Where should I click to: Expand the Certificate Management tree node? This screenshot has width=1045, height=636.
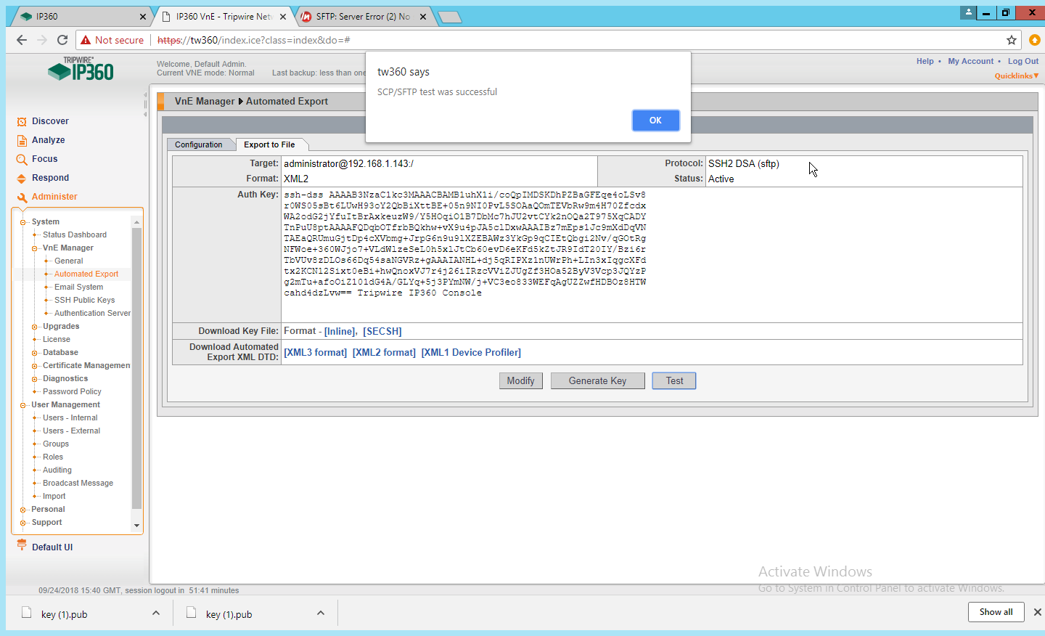(x=35, y=366)
